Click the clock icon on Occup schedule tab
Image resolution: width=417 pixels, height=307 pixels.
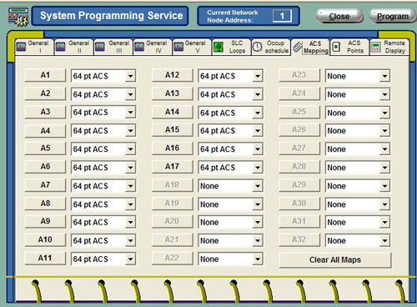point(258,47)
